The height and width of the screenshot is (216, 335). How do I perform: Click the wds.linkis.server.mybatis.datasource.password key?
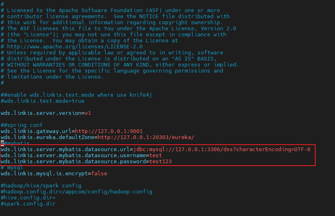(74, 162)
